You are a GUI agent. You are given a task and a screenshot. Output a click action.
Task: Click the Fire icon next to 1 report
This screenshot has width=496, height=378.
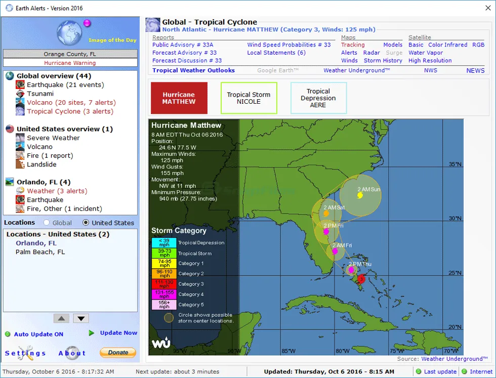click(20, 156)
